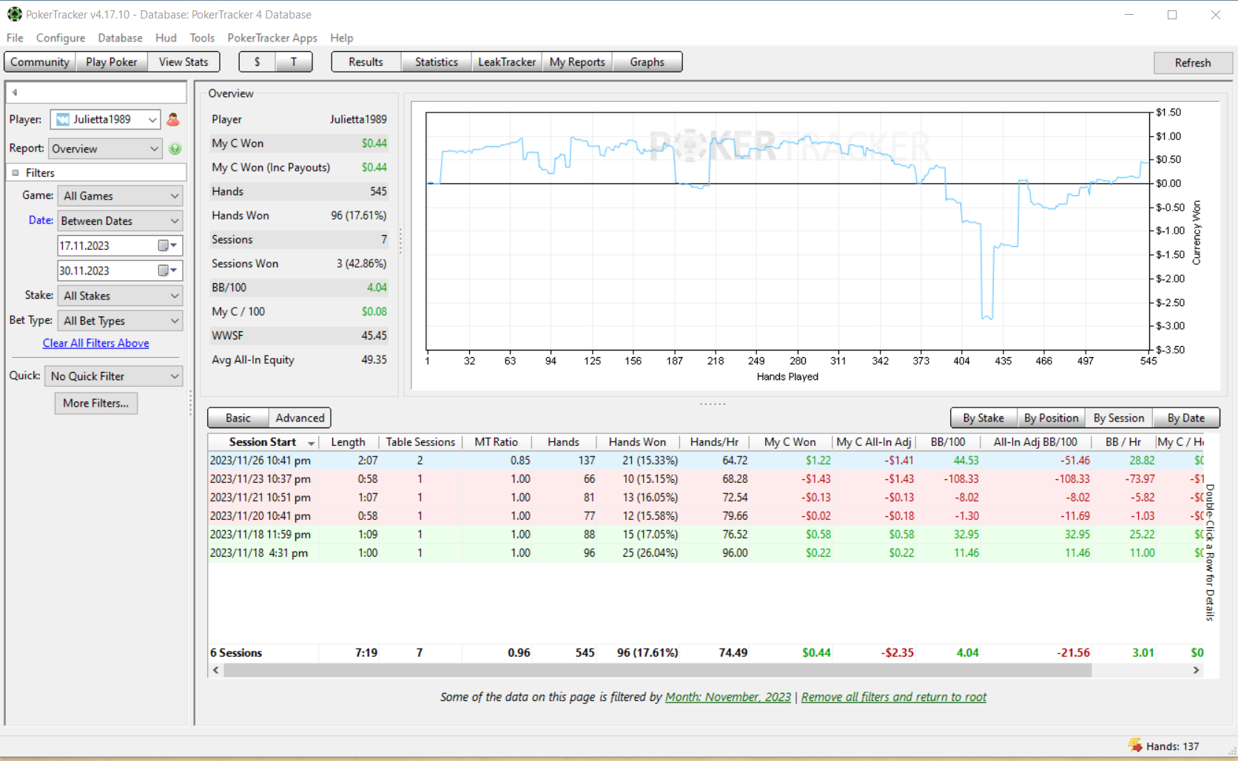Click the Refresh button
This screenshot has height=761, width=1238.
pyautogui.click(x=1193, y=63)
